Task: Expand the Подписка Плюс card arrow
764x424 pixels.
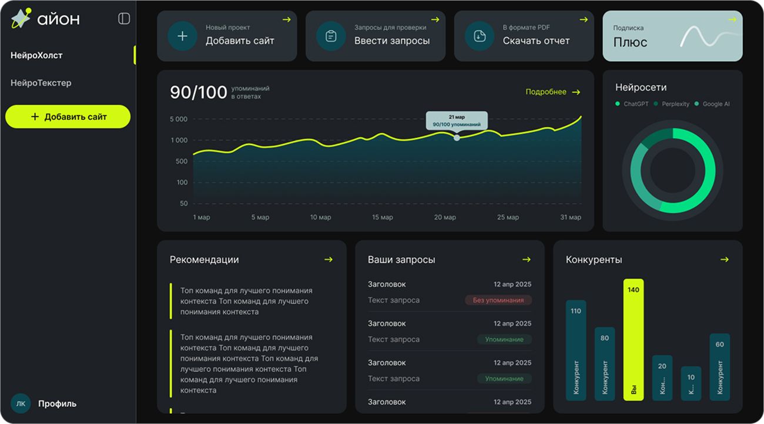Action: [732, 20]
